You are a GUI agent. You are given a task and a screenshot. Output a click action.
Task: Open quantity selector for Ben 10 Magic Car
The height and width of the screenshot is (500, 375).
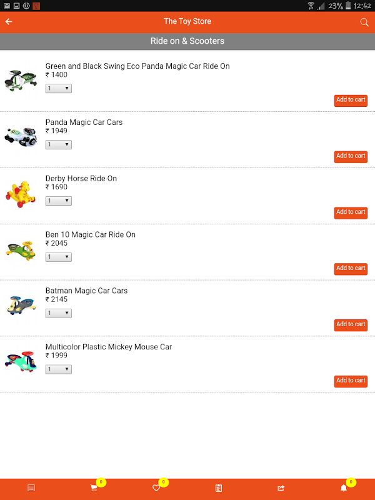[59, 257]
